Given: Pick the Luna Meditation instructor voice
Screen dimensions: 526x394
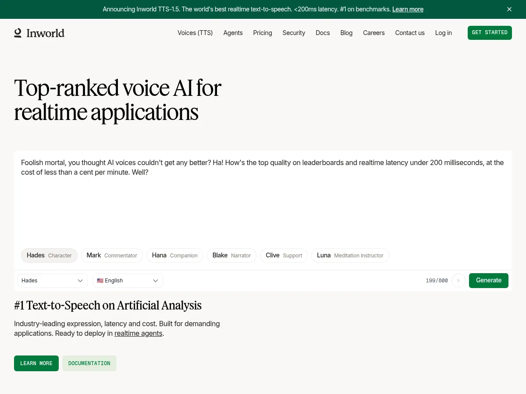Looking at the screenshot, I should pos(350,255).
